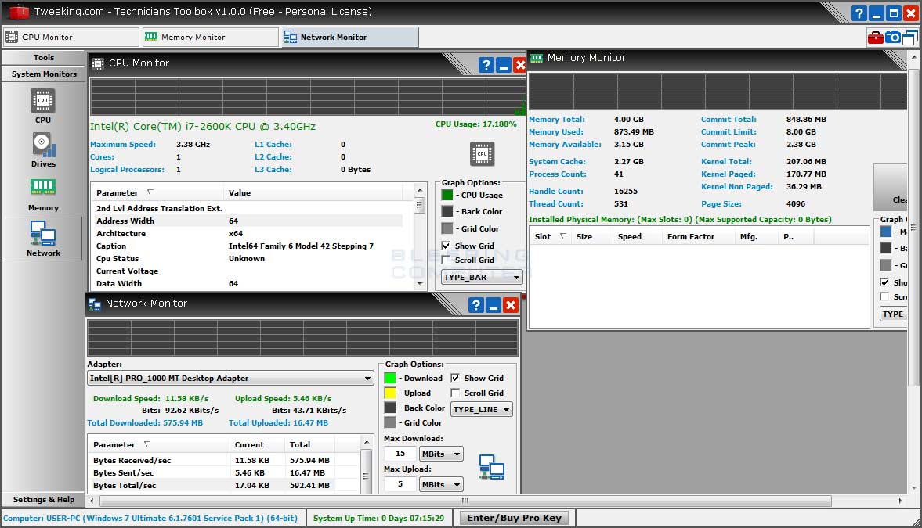
Task: Toggle Show Grid in CPU Monitor
Action: pyautogui.click(x=446, y=246)
